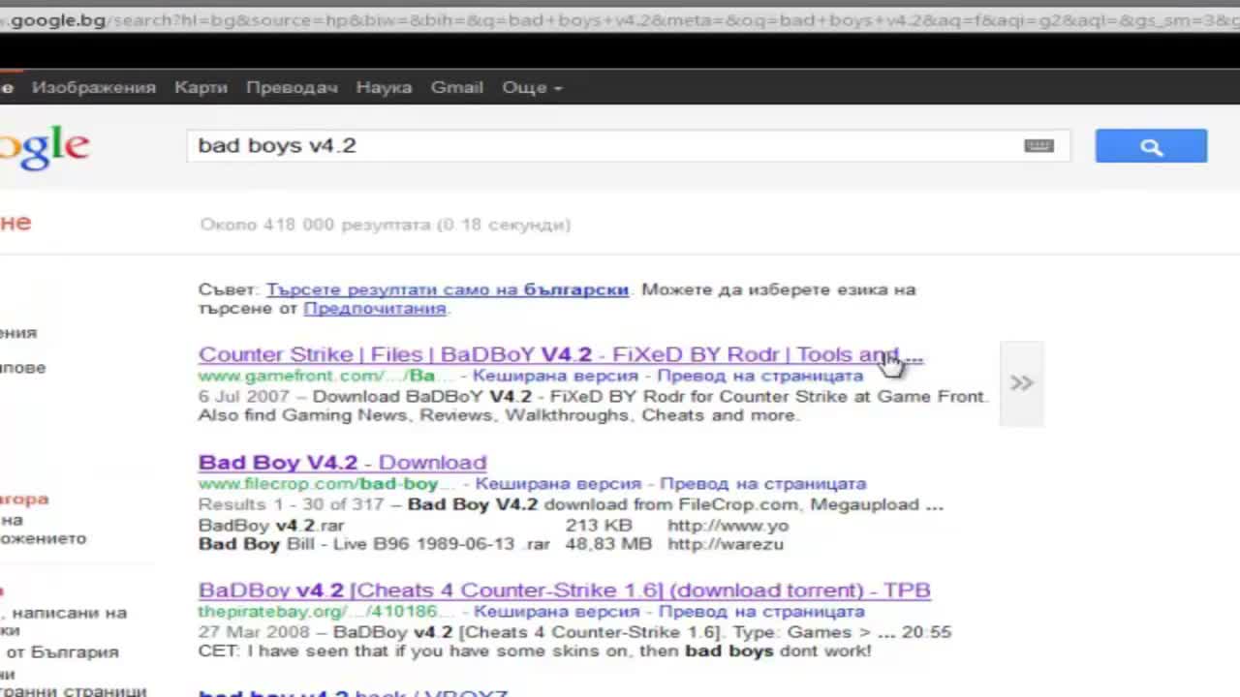This screenshot has width=1240, height=697.
Task: Click the 213 KB file size text
Action: (599, 526)
